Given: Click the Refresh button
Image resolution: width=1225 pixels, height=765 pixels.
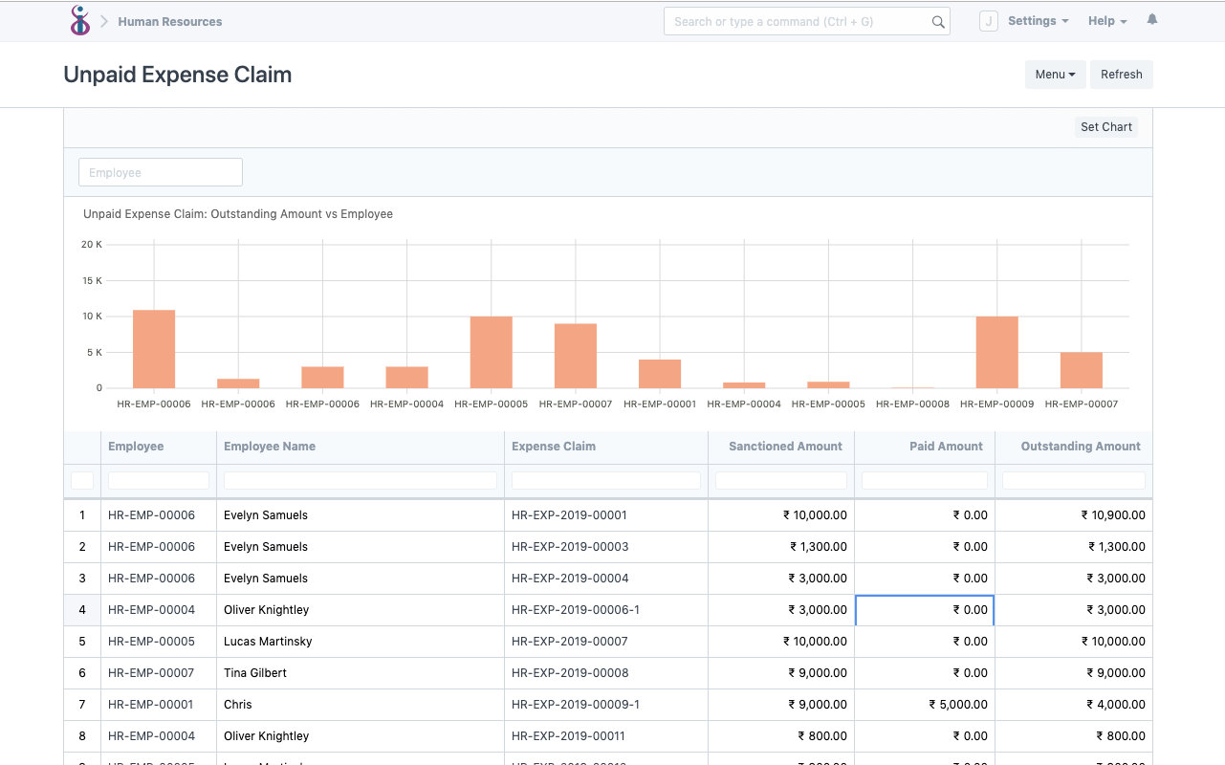Looking at the screenshot, I should [1121, 74].
